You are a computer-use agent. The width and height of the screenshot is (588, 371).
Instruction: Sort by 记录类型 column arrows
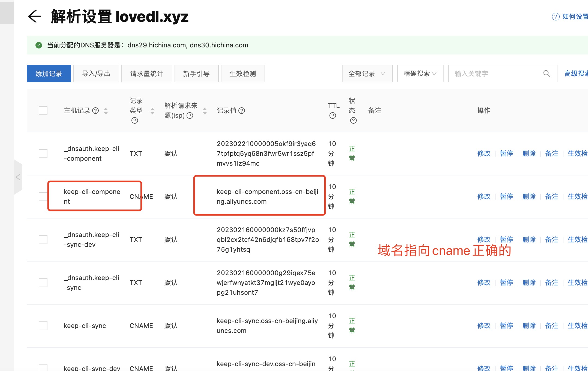152,111
